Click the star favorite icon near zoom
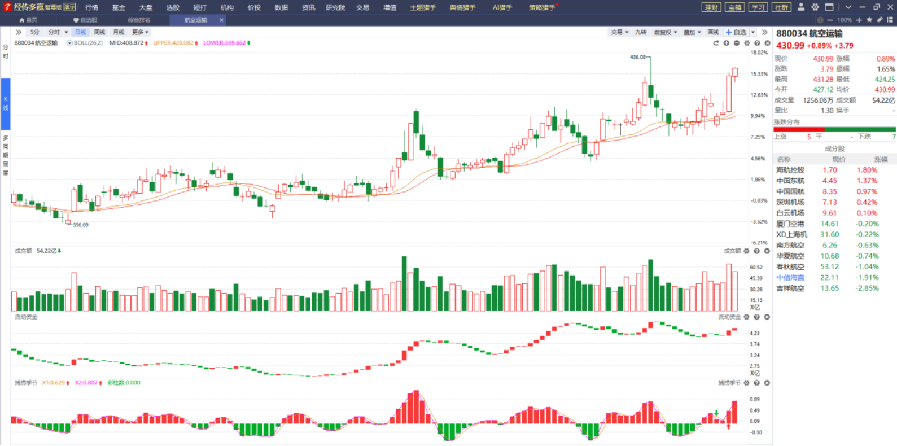Screen dimensions: 897x446 pyautogui.click(x=869, y=20)
